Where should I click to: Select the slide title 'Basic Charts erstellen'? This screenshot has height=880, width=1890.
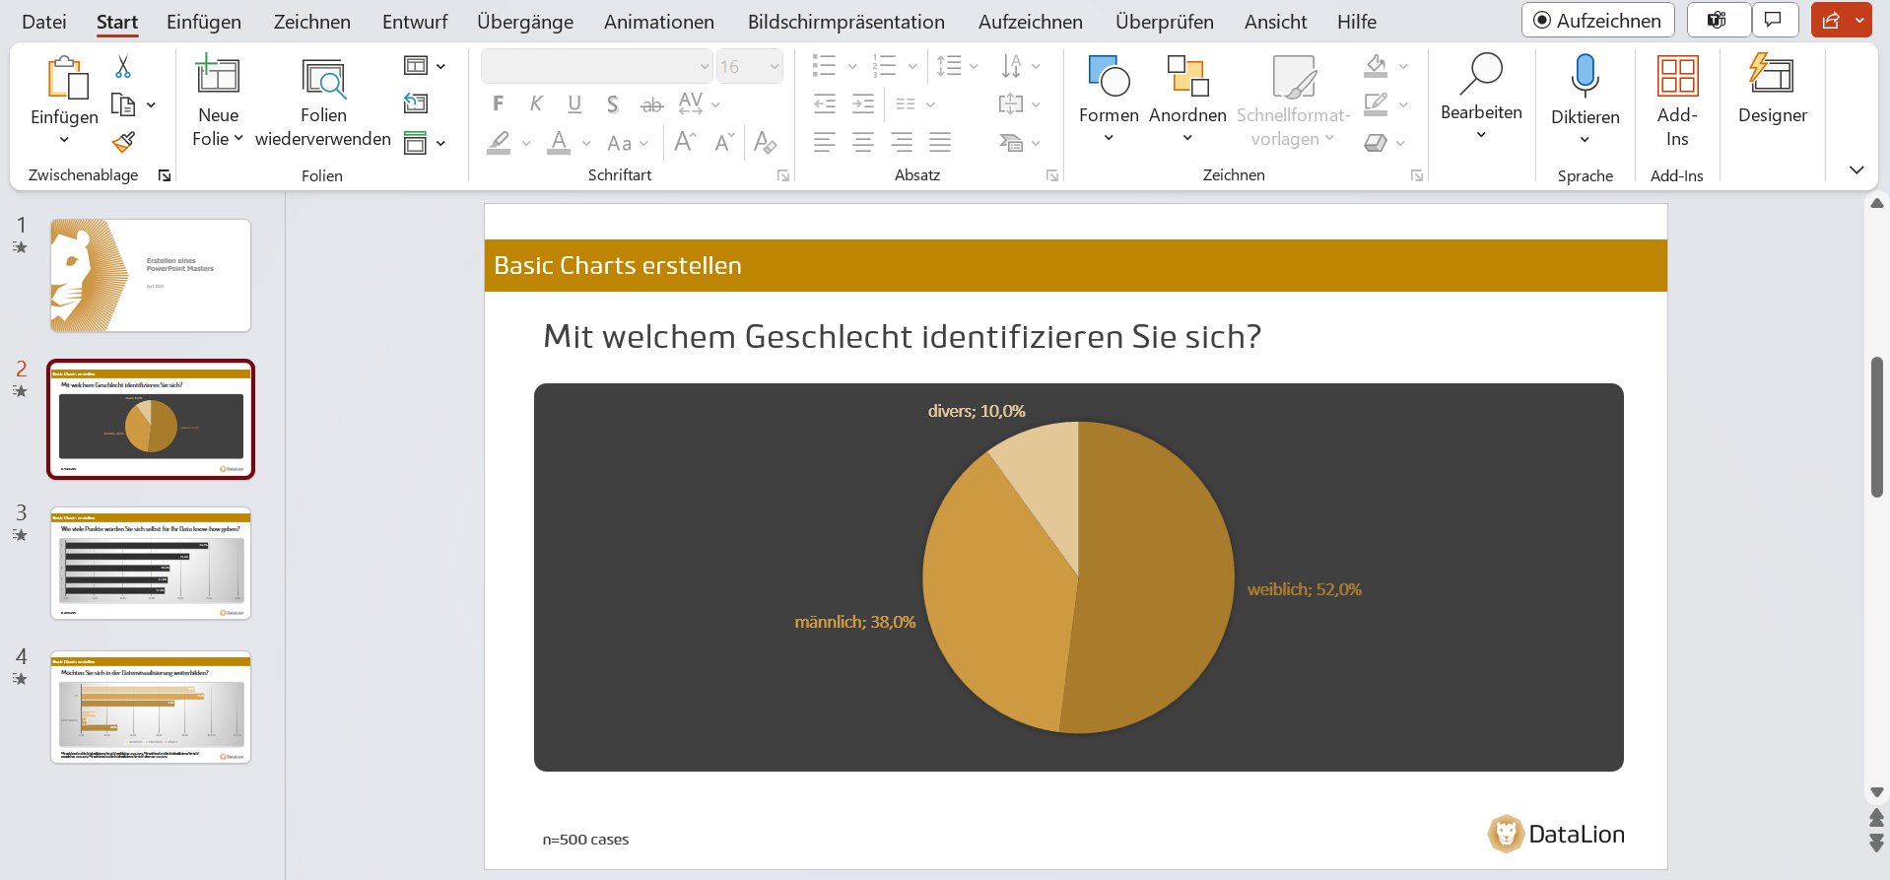click(x=618, y=265)
